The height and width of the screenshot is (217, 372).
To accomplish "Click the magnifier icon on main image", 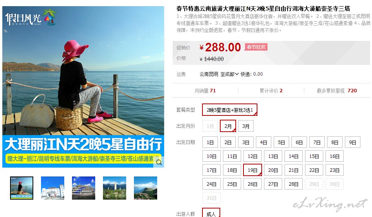I will pyautogui.click(x=159, y=162).
